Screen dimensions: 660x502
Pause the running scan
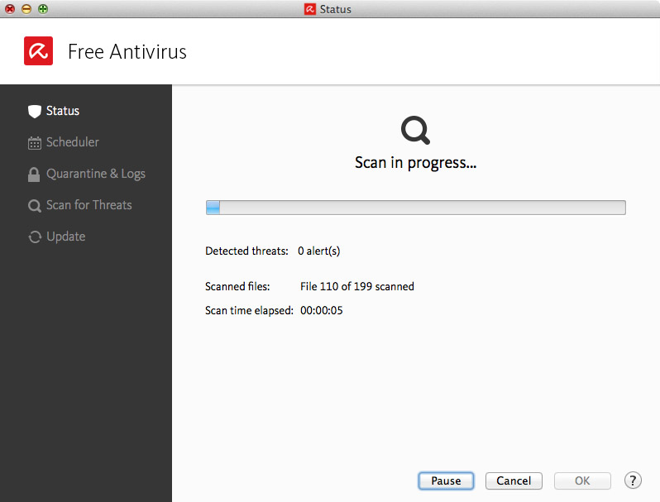tap(446, 480)
